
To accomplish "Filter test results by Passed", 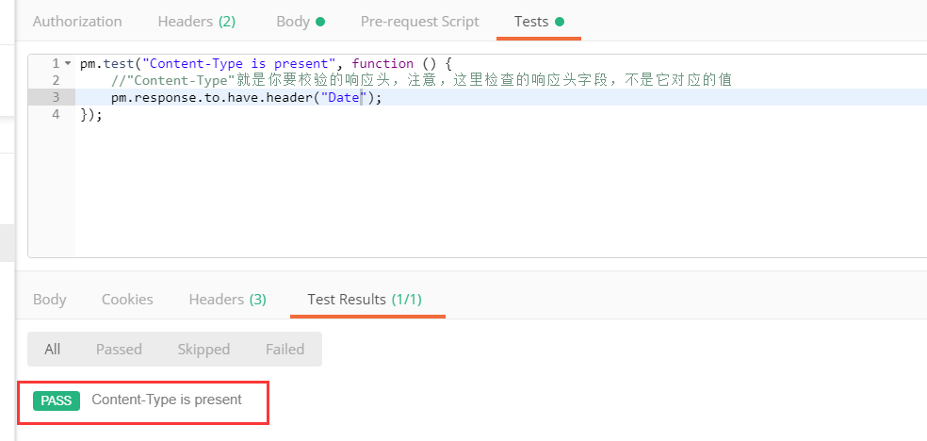I will pos(119,349).
